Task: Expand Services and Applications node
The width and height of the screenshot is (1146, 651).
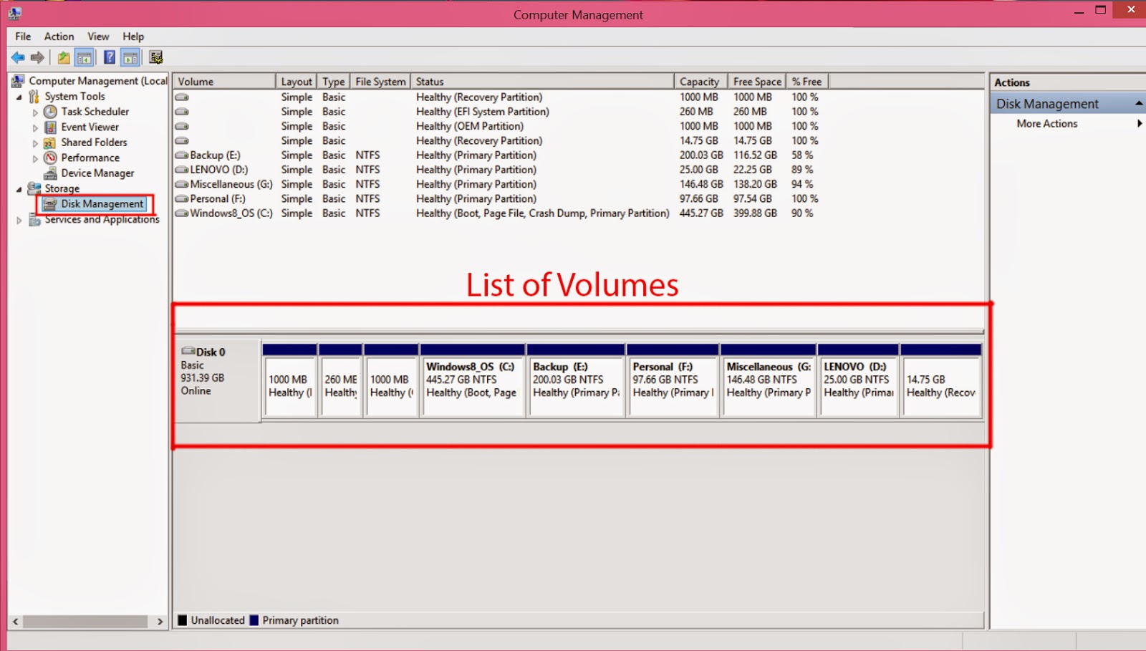Action: 19,220
